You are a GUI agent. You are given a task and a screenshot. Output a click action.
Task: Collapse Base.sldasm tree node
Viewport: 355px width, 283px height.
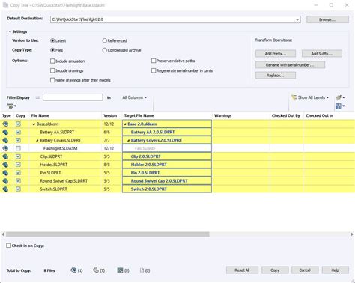[34, 124]
